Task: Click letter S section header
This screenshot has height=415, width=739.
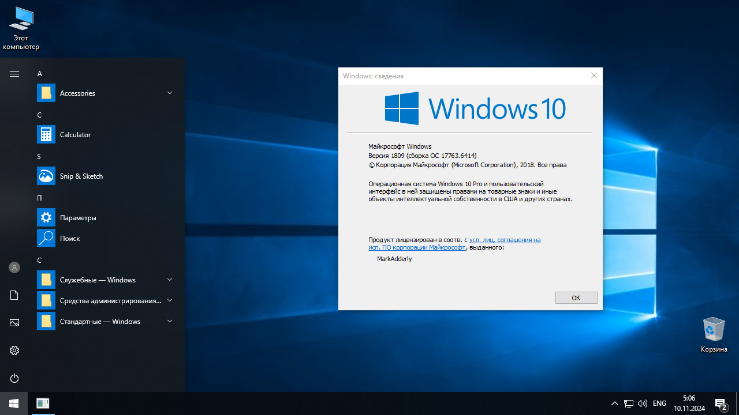Action: click(x=39, y=157)
